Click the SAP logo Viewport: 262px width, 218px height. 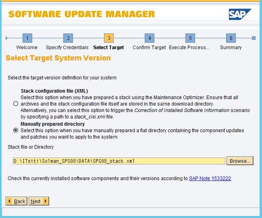240,14
